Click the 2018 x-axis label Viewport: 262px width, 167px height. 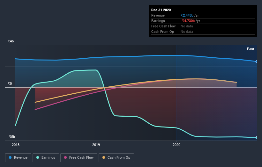[x=16, y=145]
